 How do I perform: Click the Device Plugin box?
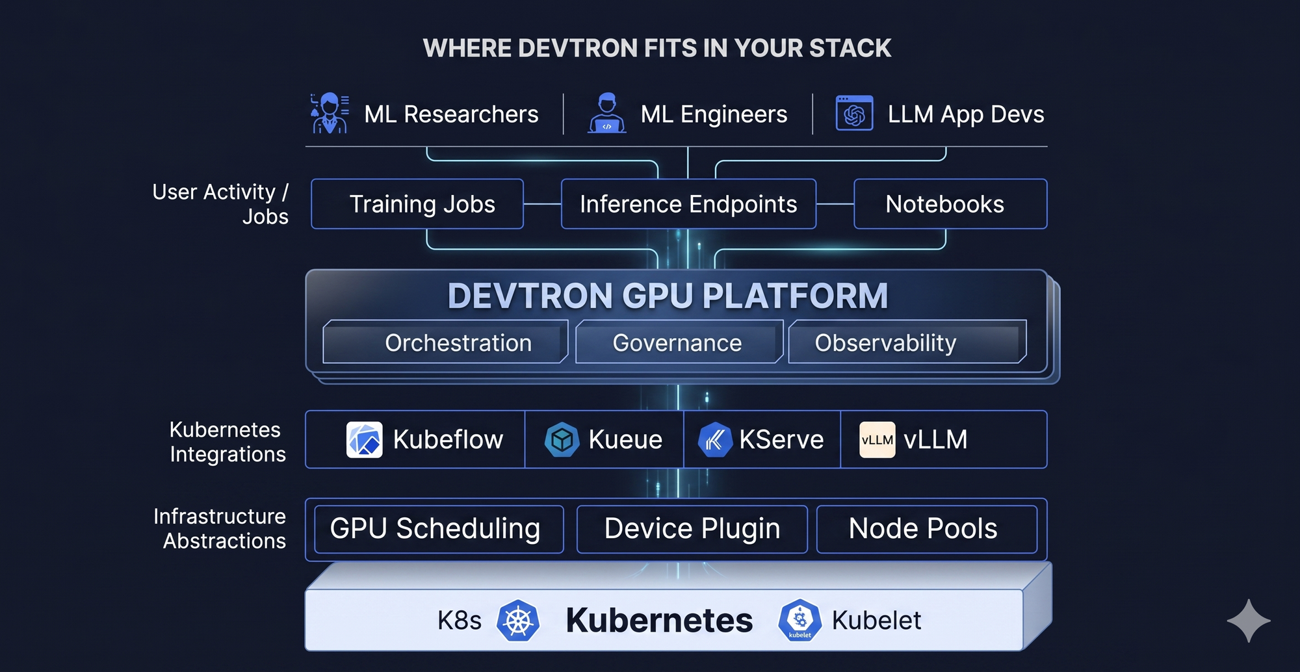(692, 529)
